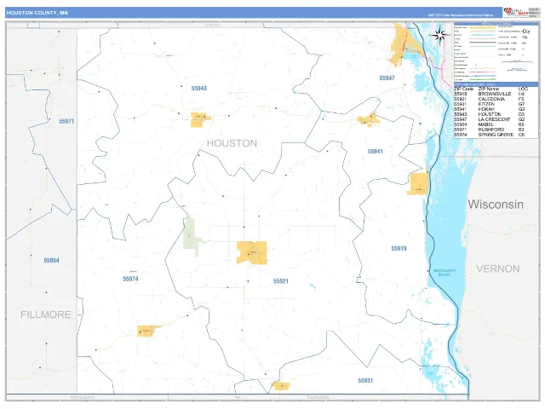Screen dimensions: 545x409
Task: Click MABEL in the ZIP index table
Action: pos(485,124)
